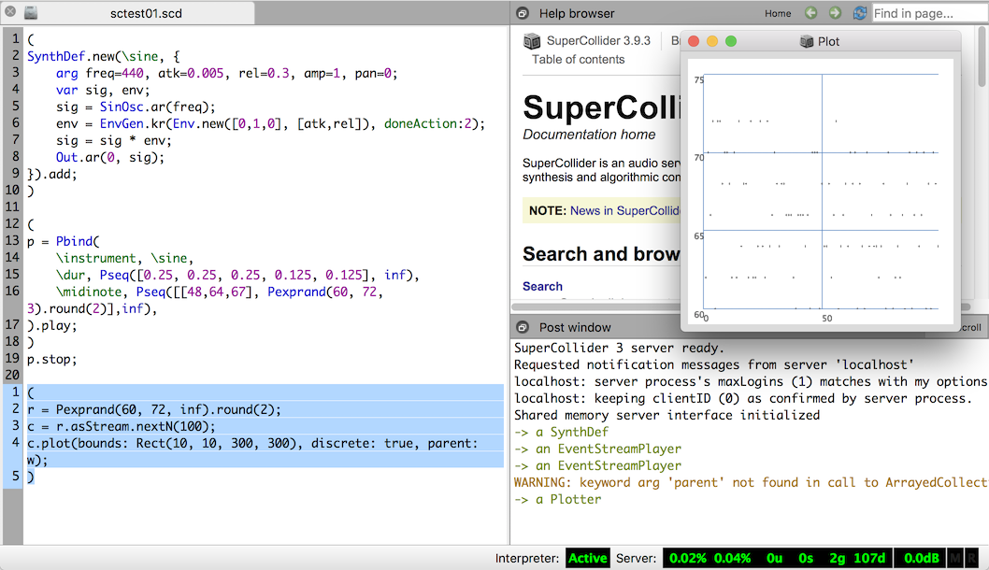Click the SuperCollider cube logo icon
989x570 pixels.
pos(532,41)
